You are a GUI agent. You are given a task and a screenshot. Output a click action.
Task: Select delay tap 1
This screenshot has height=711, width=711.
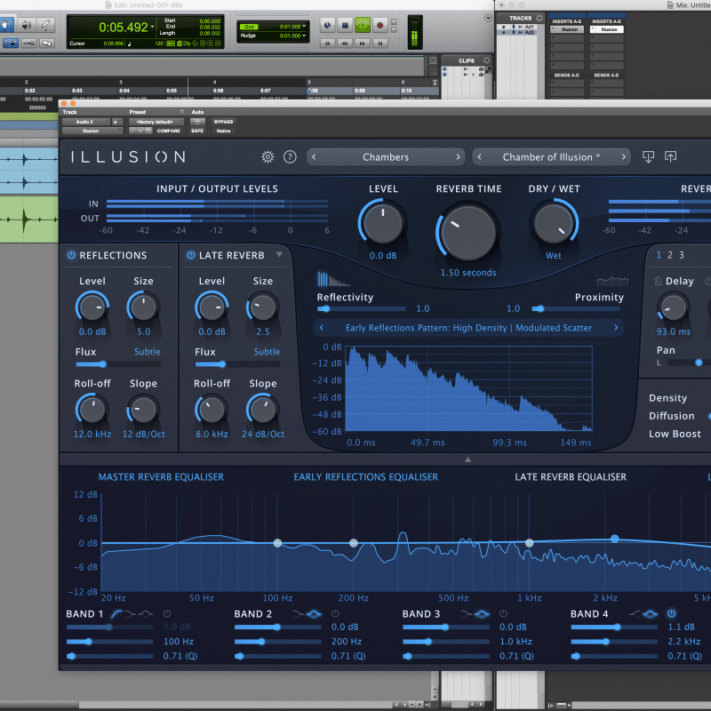[x=659, y=255]
